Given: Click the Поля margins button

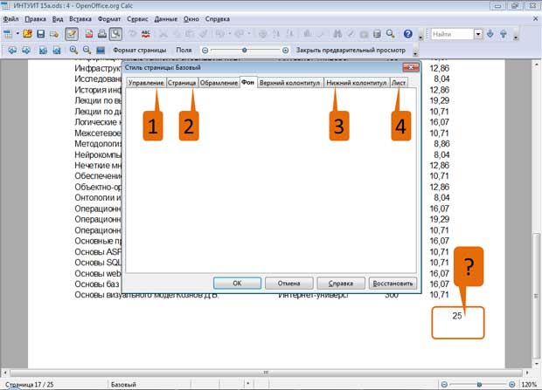Looking at the screenshot, I should (x=184, y=50).
